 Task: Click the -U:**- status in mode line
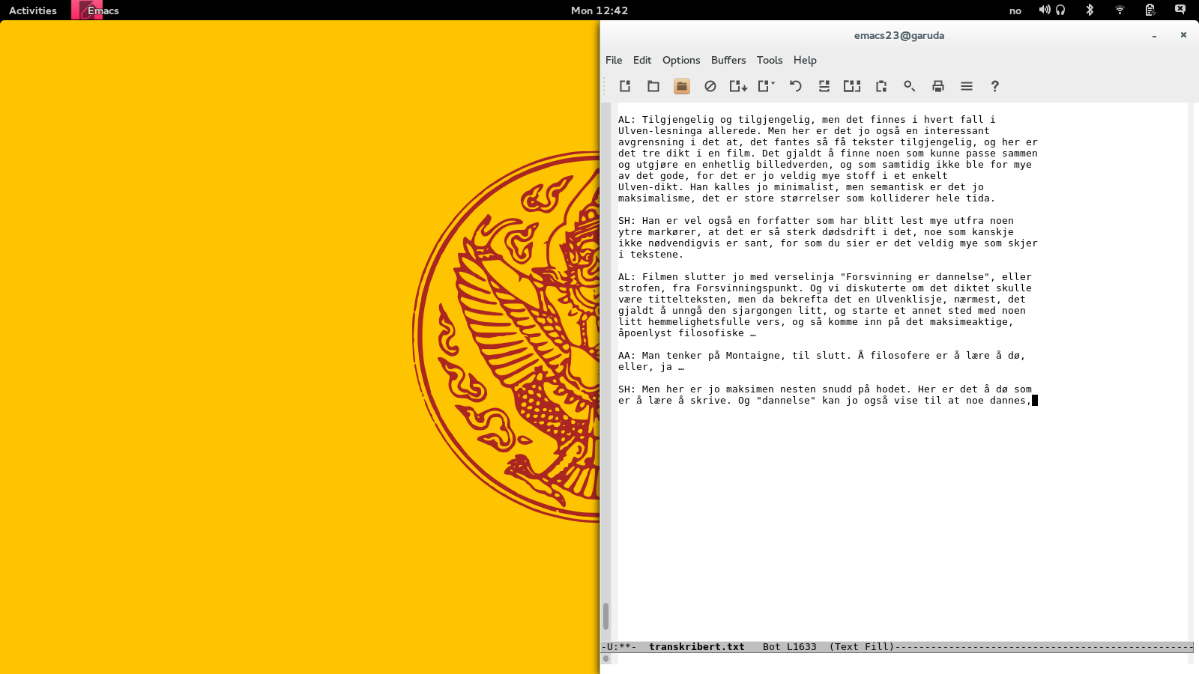pos(619,647)
